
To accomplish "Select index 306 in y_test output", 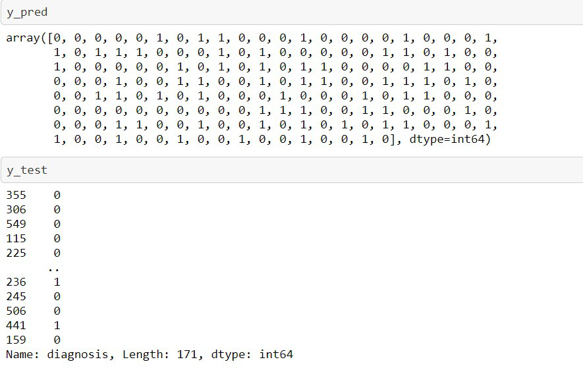I will [x=16, y=209].
